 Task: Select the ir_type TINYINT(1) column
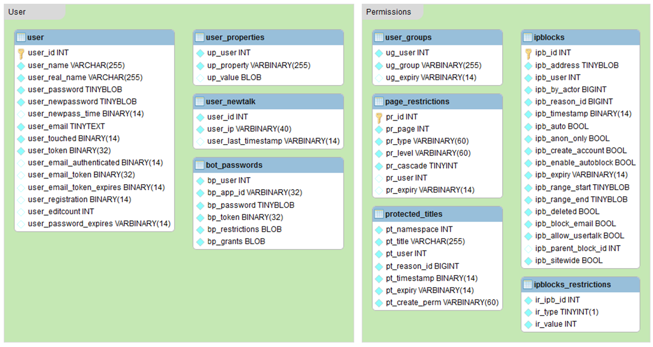point(567,312)
